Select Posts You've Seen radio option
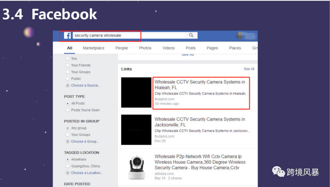The width and height of the screenshot is (330, 187). point(68,110)
